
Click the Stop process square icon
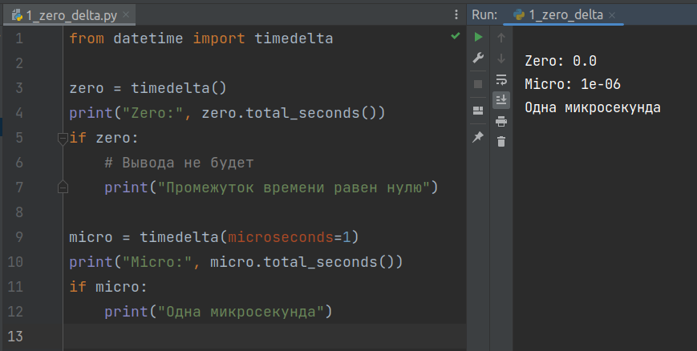[x=478, y=84]
